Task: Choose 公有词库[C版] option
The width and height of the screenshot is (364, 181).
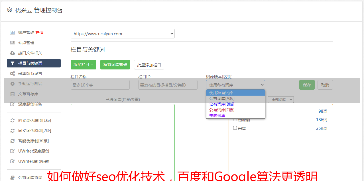Action: [235, 110]
